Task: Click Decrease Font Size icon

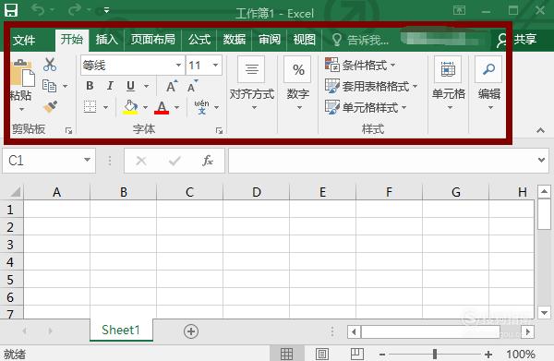Action: click(x=193, y=86)
